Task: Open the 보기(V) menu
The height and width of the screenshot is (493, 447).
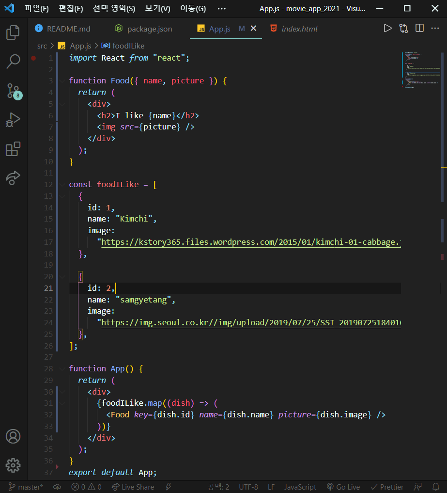Action: coord(157,9)
